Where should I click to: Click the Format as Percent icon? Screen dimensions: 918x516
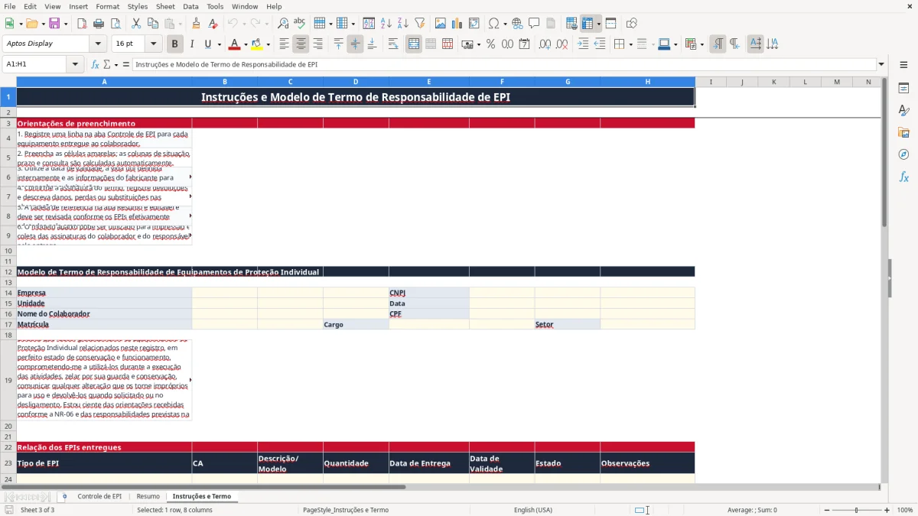click(490, 44)
